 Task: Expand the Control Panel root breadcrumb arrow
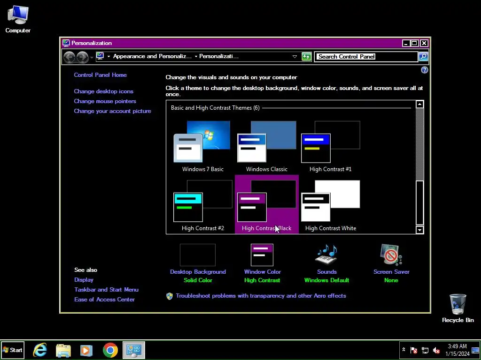109,57
